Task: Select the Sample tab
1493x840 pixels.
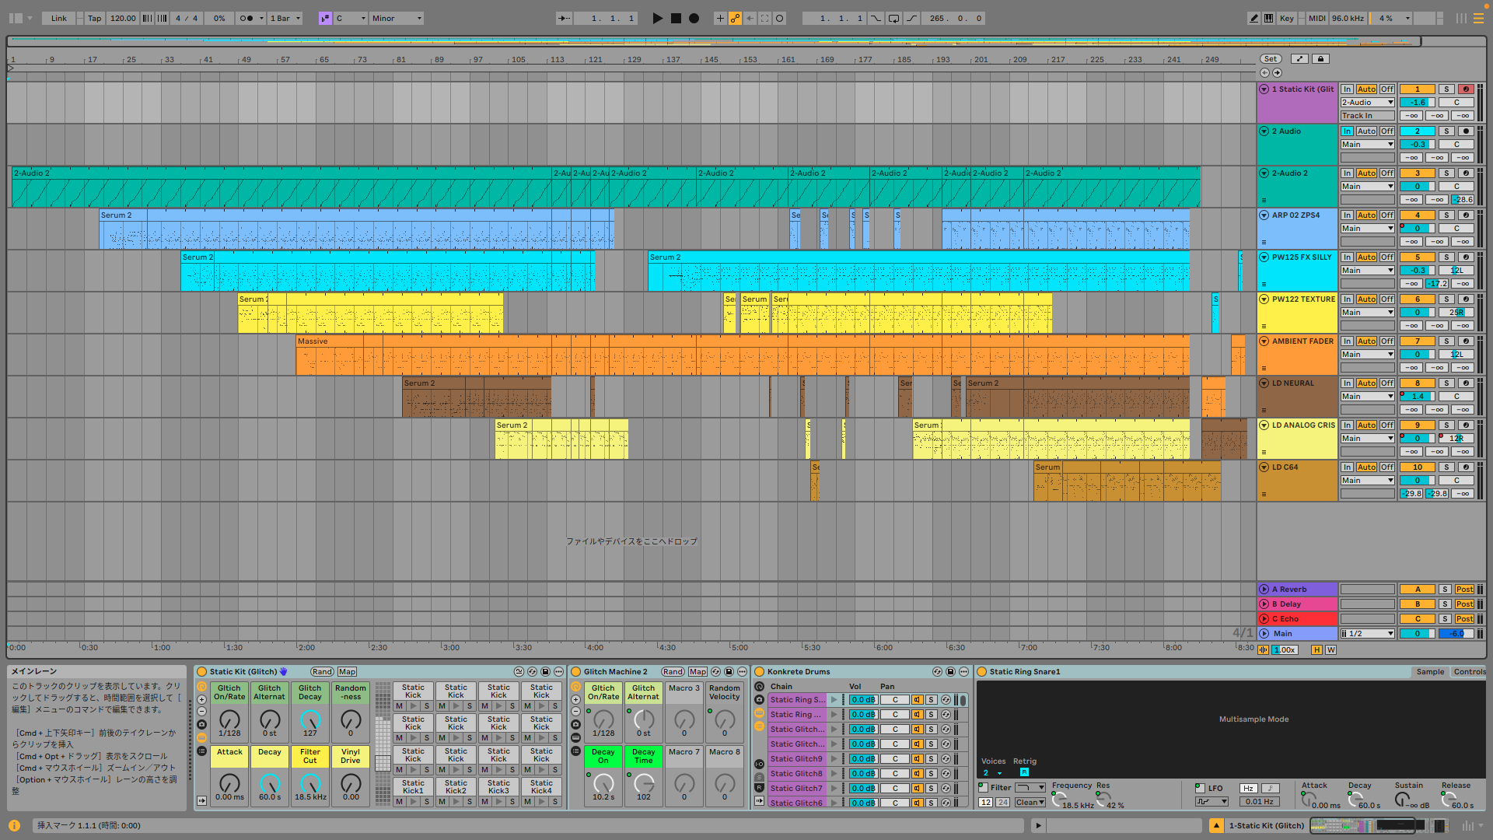Action: tap(1430, 672)
